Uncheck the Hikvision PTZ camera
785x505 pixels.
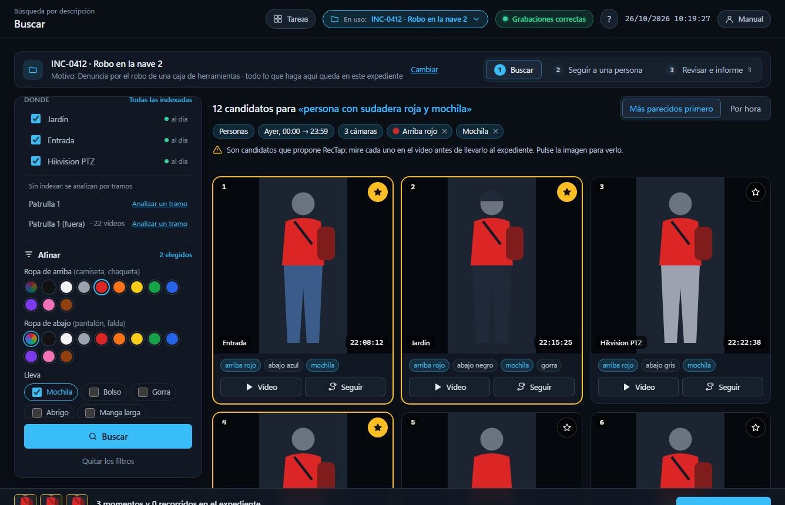tap(35, 161)
